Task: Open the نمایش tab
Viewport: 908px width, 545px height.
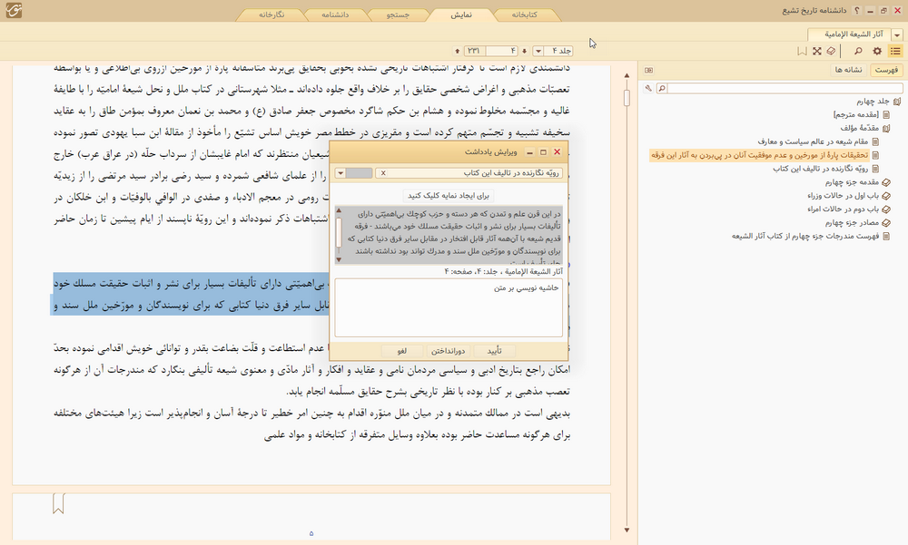Action: (461, 15)
